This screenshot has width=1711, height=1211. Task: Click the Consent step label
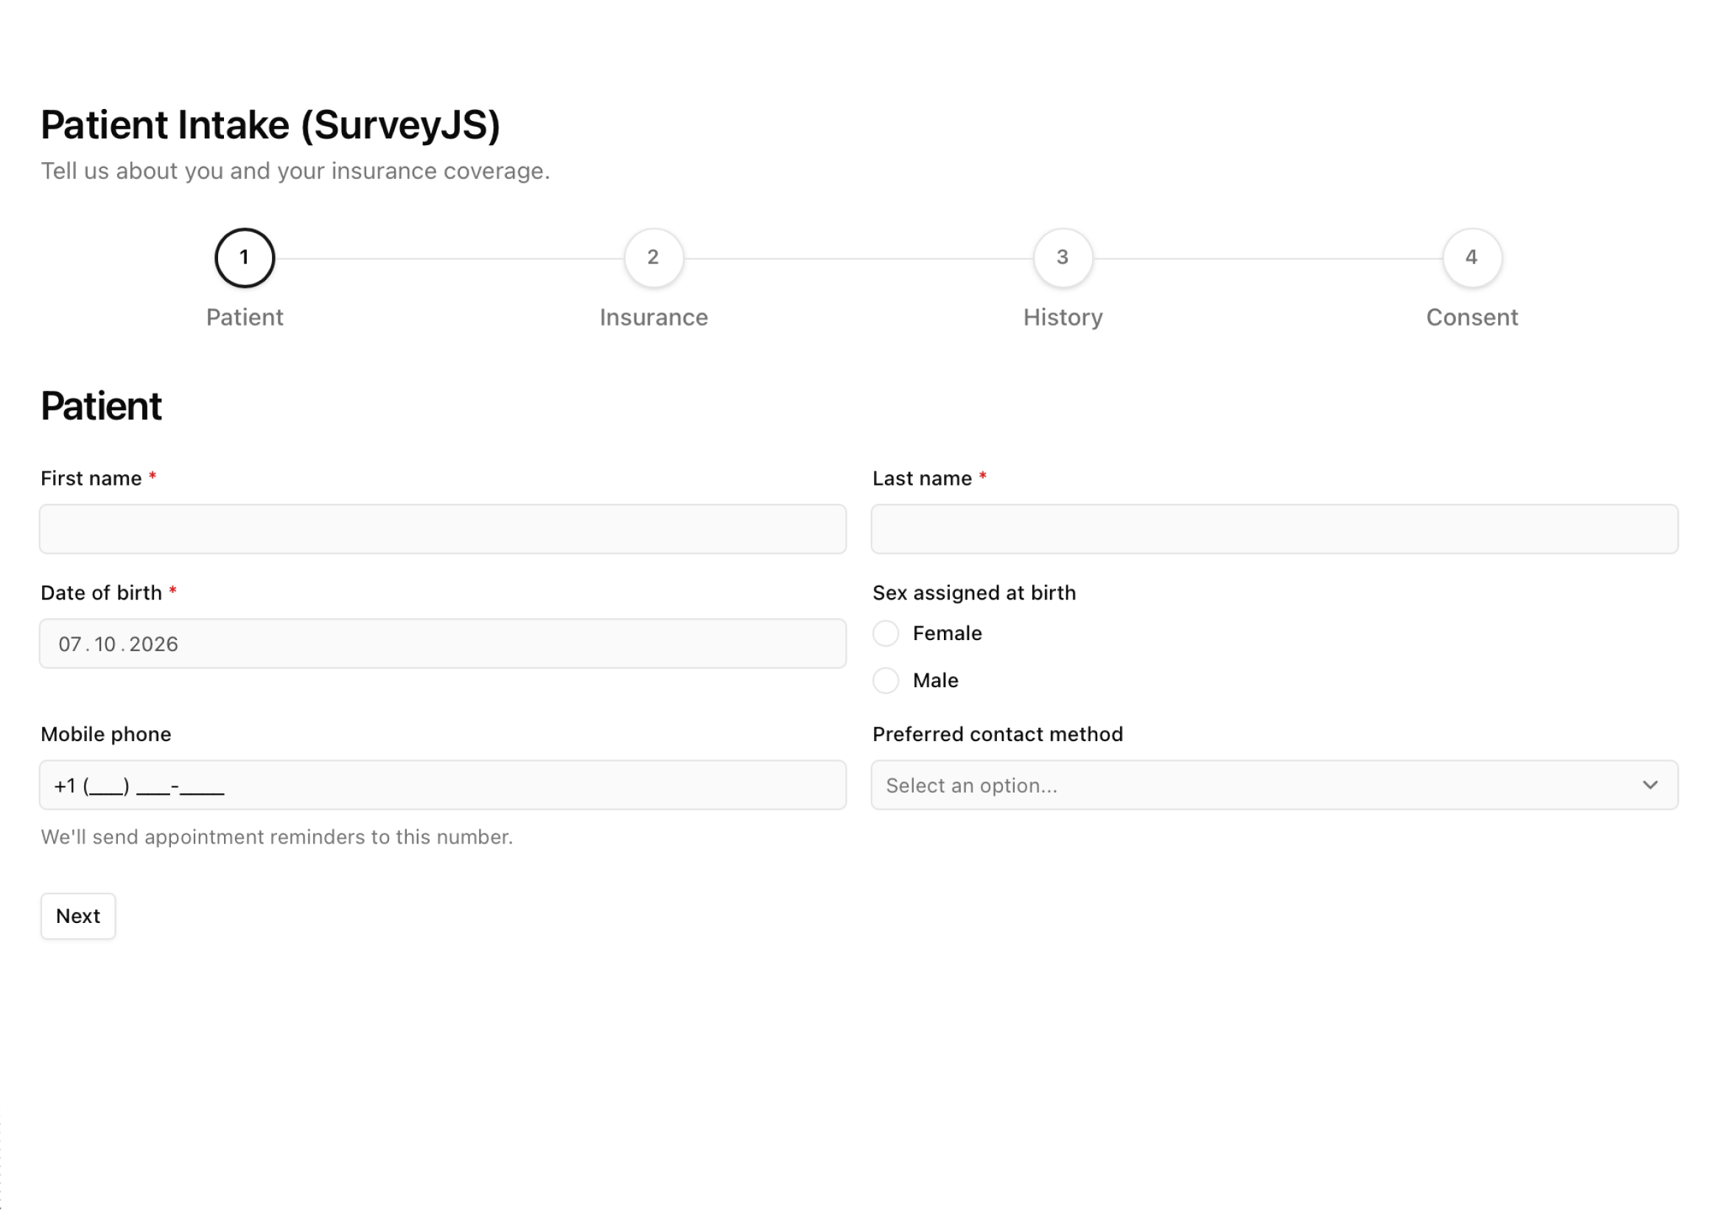coord(1472,317)
